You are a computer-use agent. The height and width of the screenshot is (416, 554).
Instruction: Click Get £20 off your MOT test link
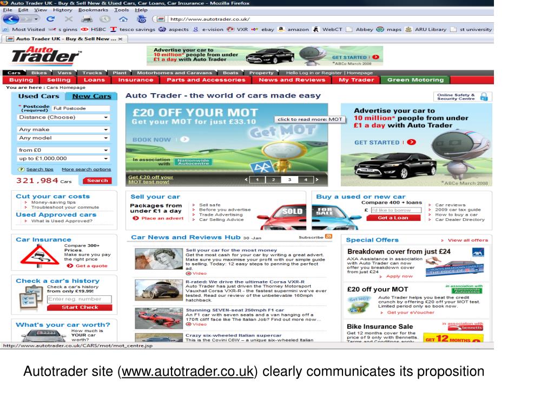coord(150,179)
